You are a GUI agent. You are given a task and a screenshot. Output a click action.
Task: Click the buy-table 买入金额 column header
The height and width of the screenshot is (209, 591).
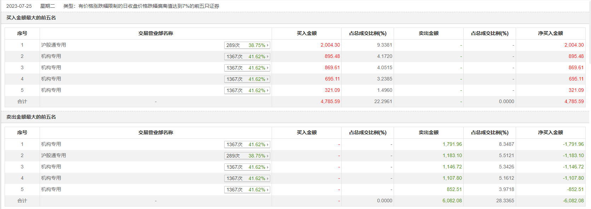[x=307, y=33]
